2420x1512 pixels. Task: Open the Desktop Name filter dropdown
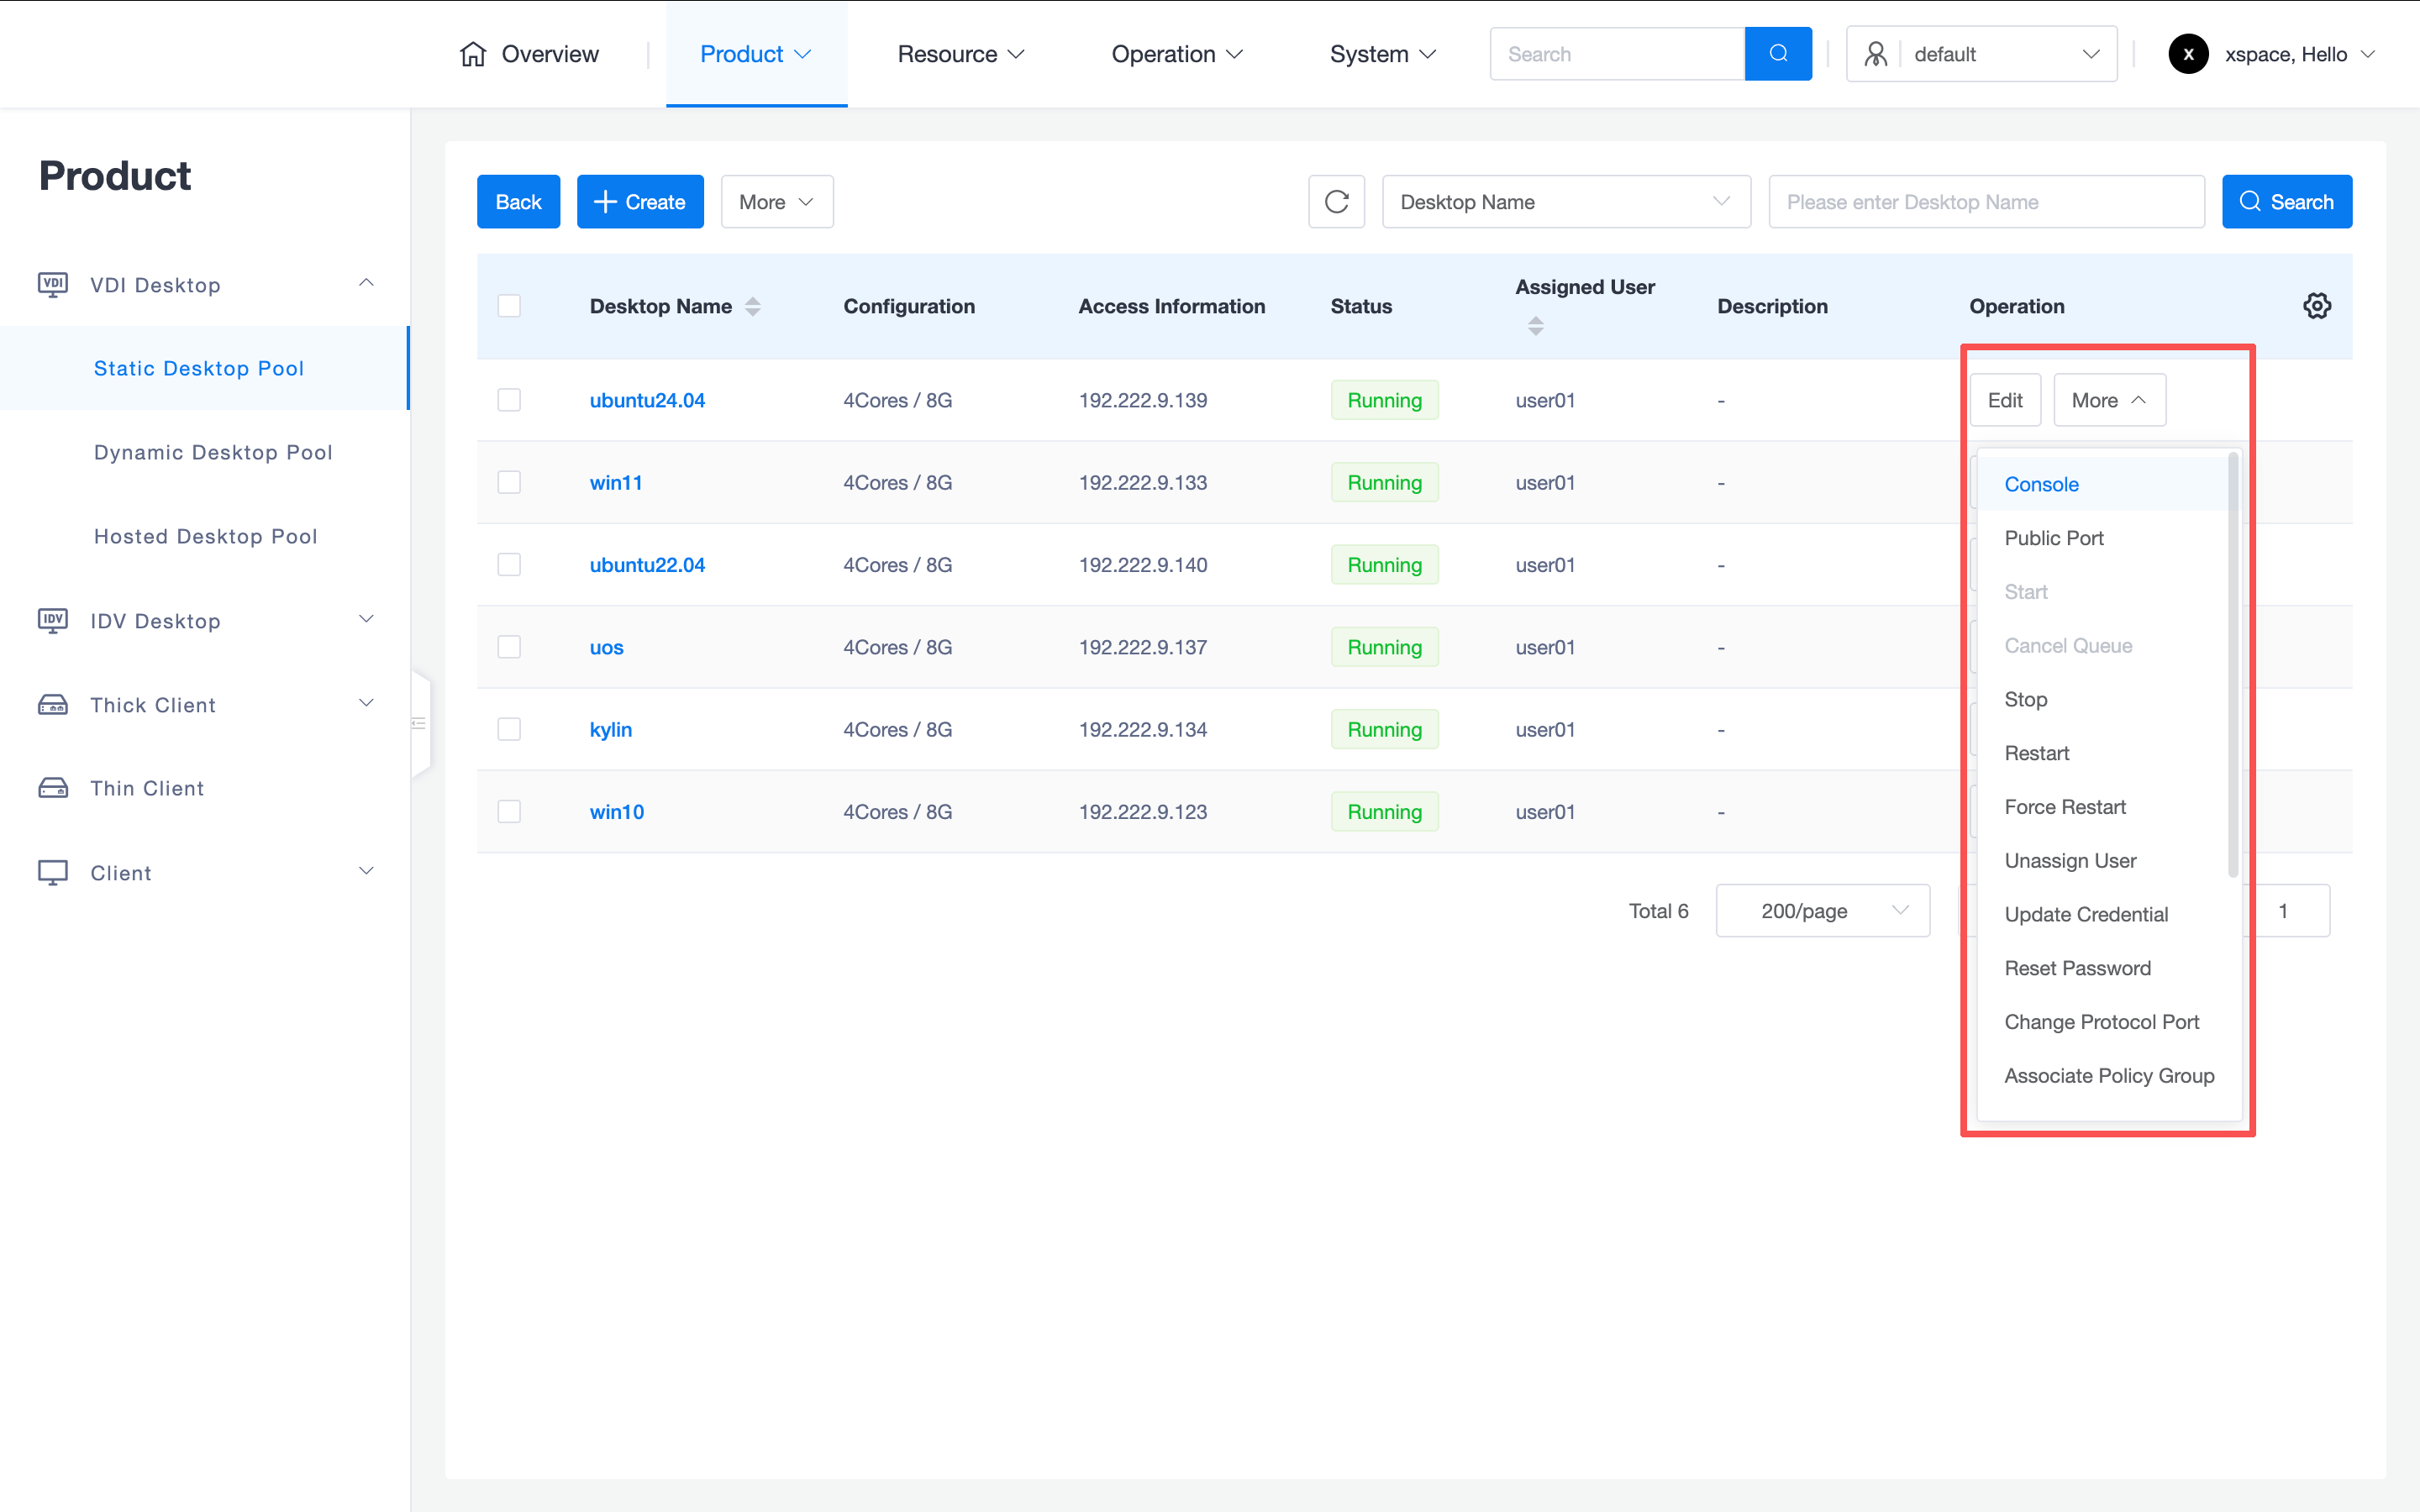click(1565, 202)
